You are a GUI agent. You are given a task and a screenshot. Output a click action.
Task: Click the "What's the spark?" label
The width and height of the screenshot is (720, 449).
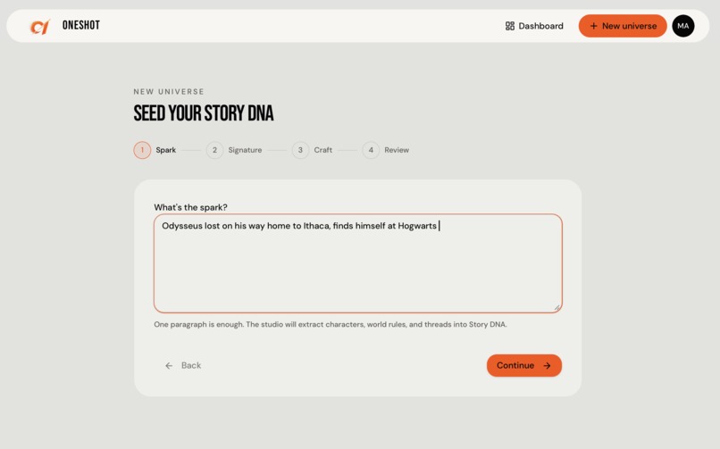tap(190, 207)
